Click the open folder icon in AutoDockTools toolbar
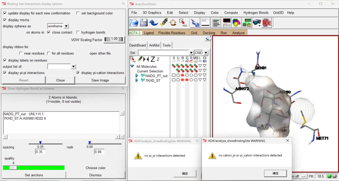 [134, 23]
